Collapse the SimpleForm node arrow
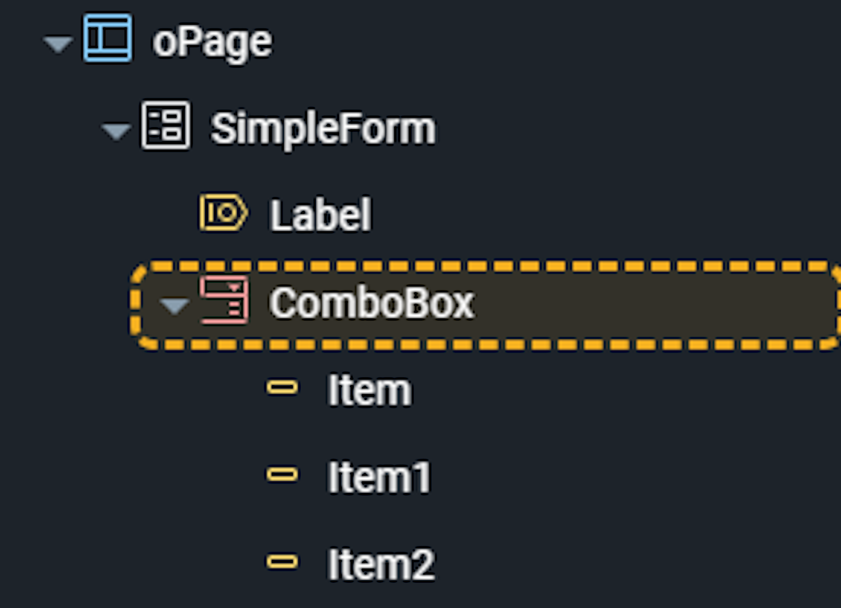Viewport: 841px width, 608px height. [116, 130]
